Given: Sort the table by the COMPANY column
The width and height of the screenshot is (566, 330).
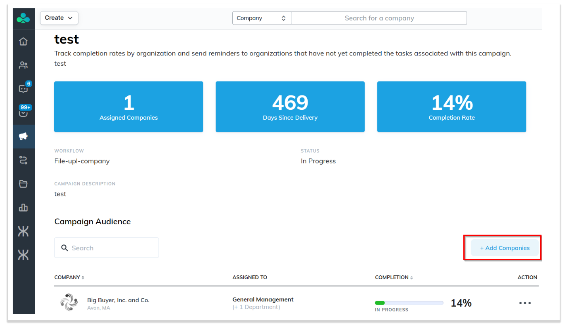Looking at the screenshot, I should pos(69,277).
